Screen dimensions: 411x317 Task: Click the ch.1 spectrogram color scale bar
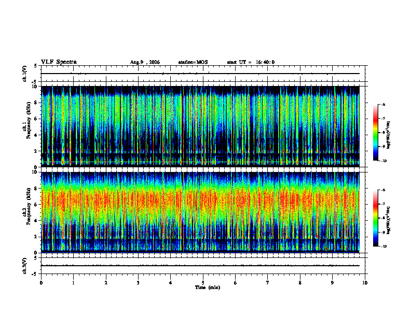[x=375, y=133]
